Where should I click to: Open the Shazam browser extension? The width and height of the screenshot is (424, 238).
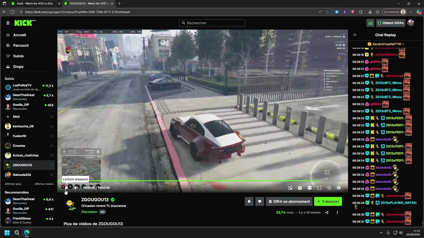[x=337, y=12]
